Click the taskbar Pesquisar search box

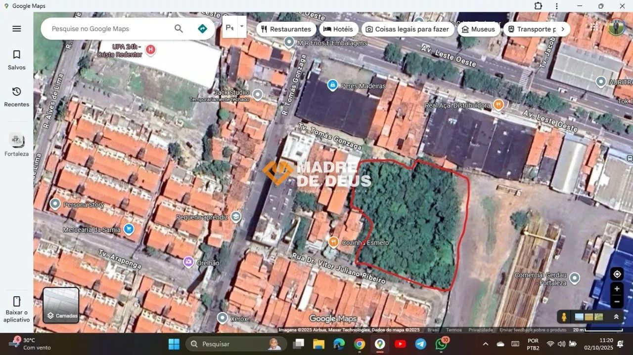(x=236, y=344)
